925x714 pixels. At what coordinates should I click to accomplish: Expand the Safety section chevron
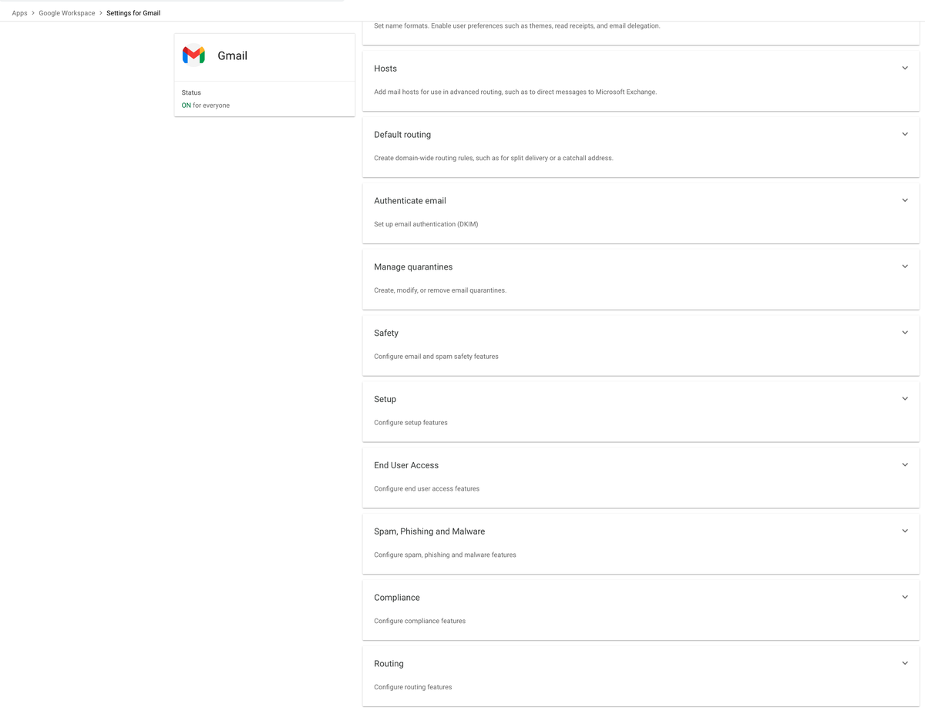(905, 333)
